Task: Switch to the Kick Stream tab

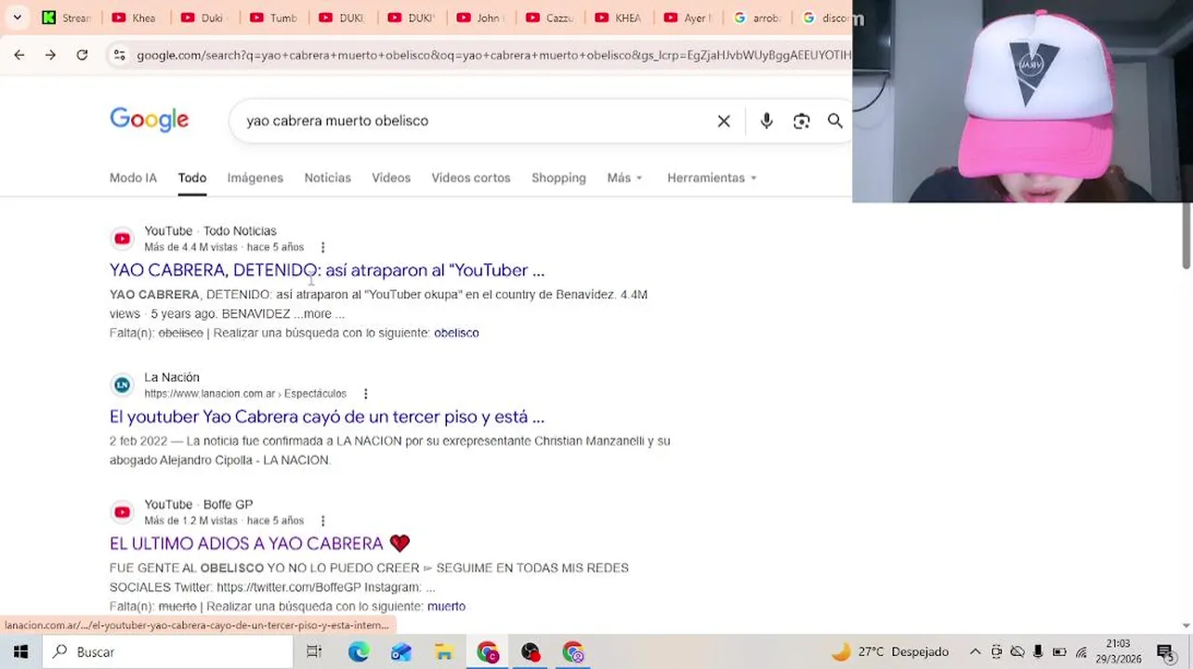Action: coord(67,18)
